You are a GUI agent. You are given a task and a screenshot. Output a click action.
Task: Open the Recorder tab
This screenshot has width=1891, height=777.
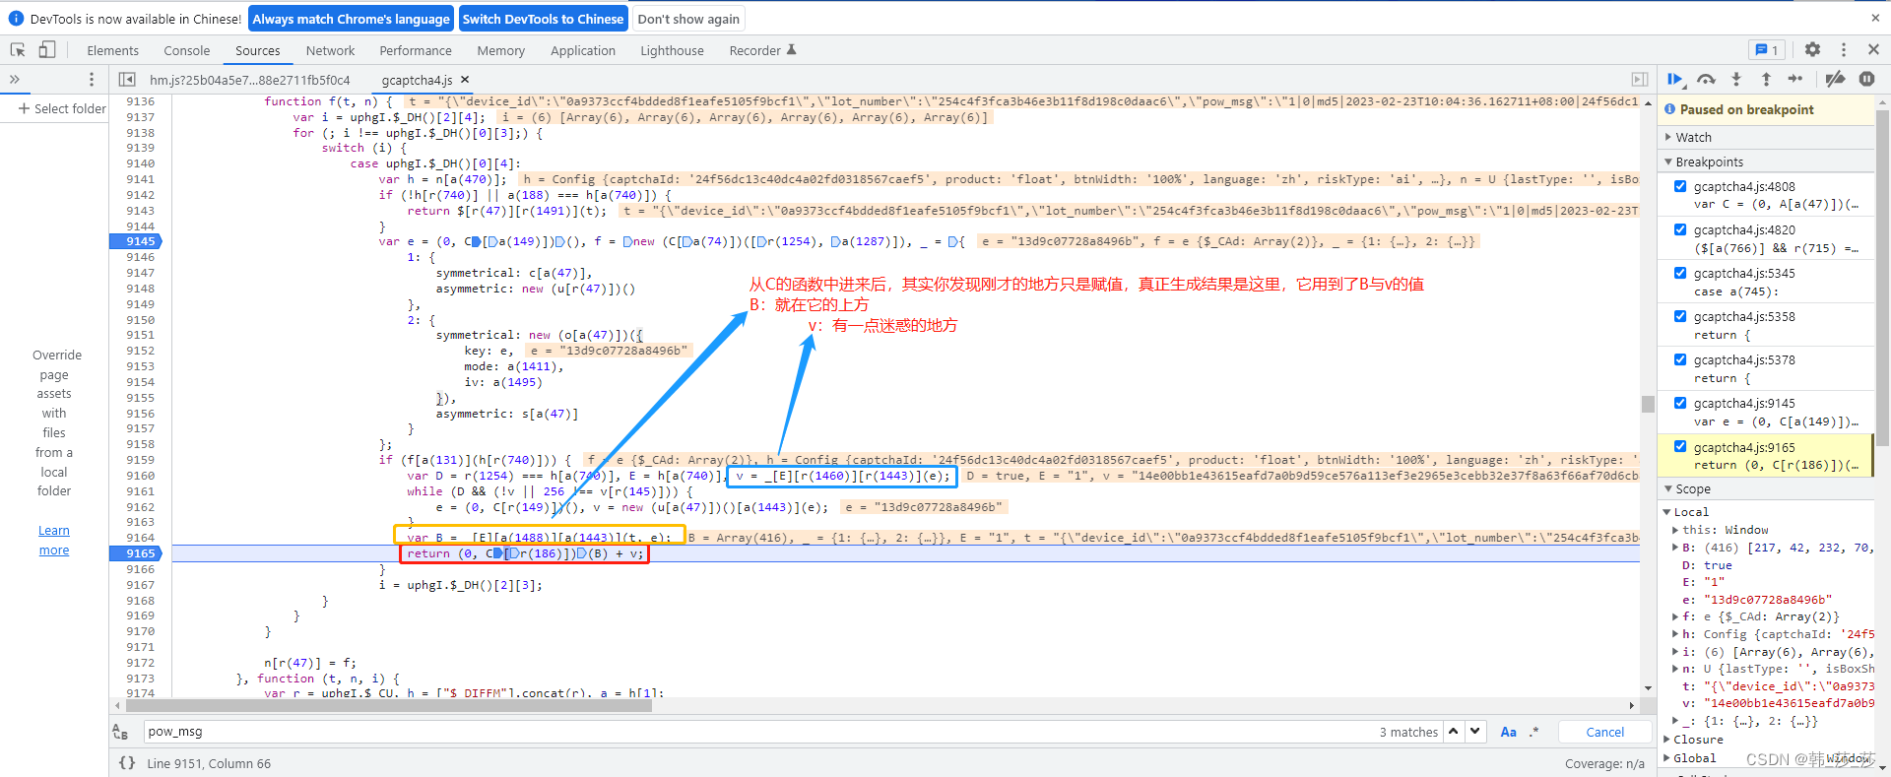(762, 50)
